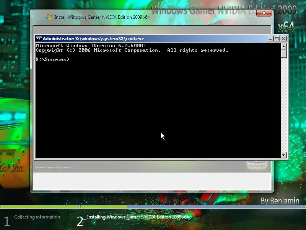This screenshot has width=306, height=230.
Task: Click the cmd.exe title bar icon
Action: pyautogui.click(x=39, y=39)
